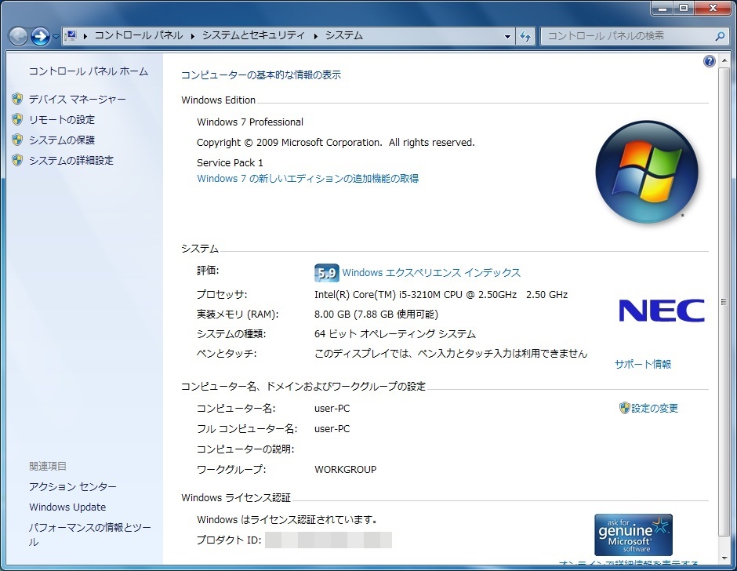Viewport: 737px width, 571px height.
Task: Click the NEC manufacturer logo
Action: (662, 311)
